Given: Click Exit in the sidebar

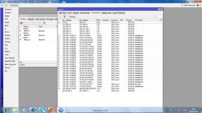Looking at the screenshot, I should tap(6, 71).
